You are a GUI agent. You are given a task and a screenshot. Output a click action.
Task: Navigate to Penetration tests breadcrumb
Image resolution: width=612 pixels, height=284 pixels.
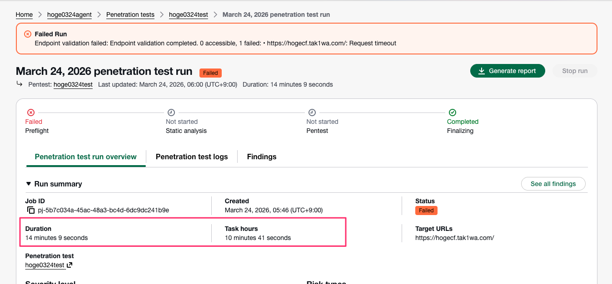tap(130, 15)
